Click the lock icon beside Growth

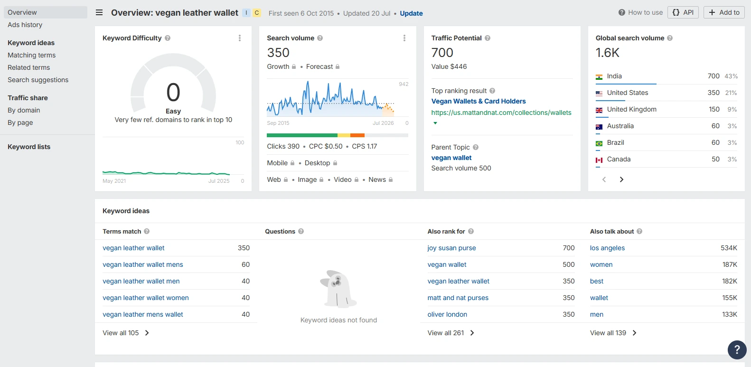(294, 66)
